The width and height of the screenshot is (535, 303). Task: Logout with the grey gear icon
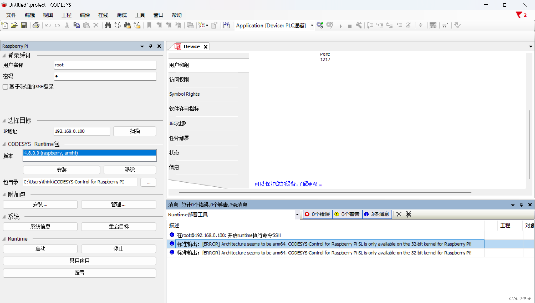click(x=330, y=25)
